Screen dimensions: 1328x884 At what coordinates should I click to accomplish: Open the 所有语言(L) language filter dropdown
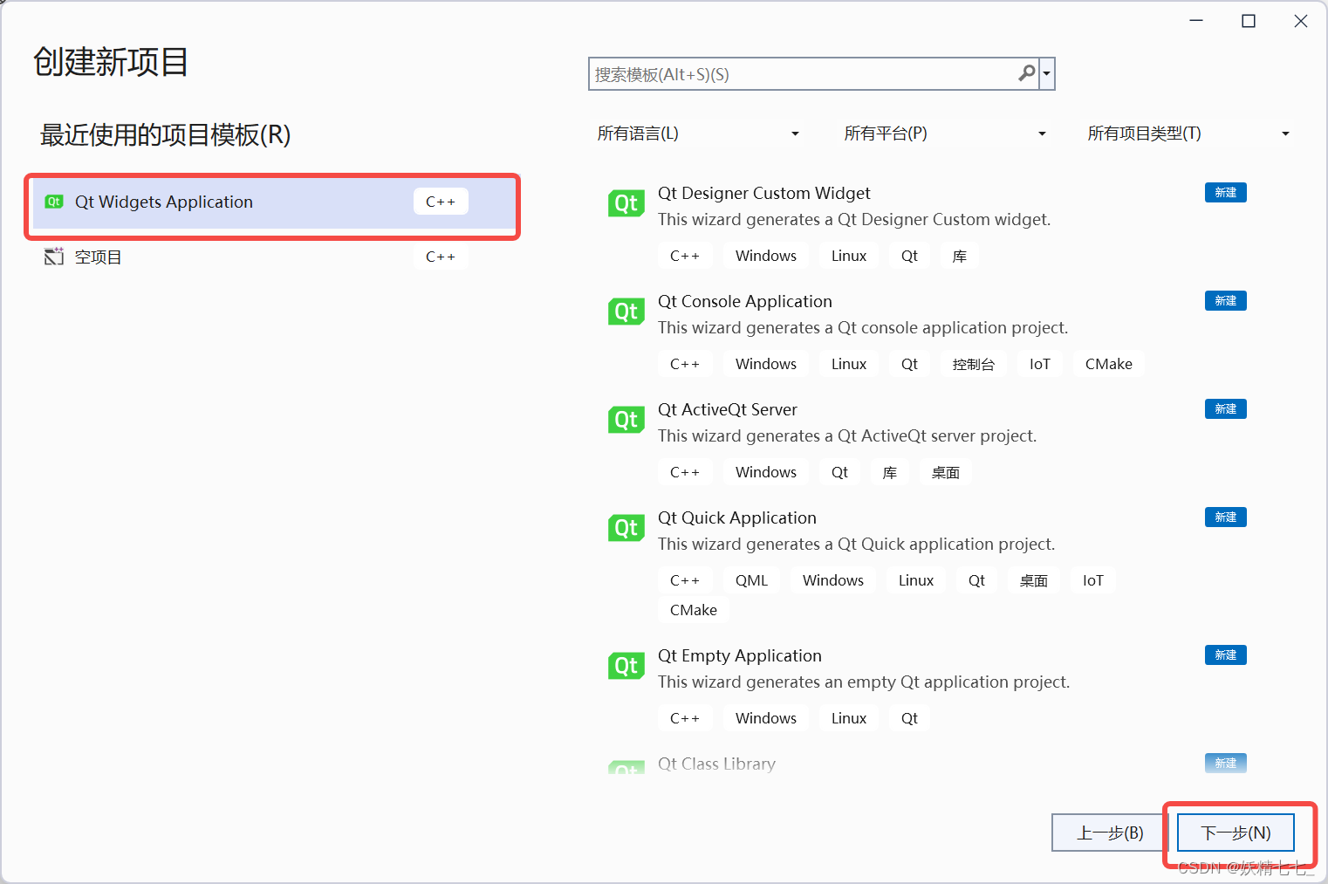coord(698,134)
